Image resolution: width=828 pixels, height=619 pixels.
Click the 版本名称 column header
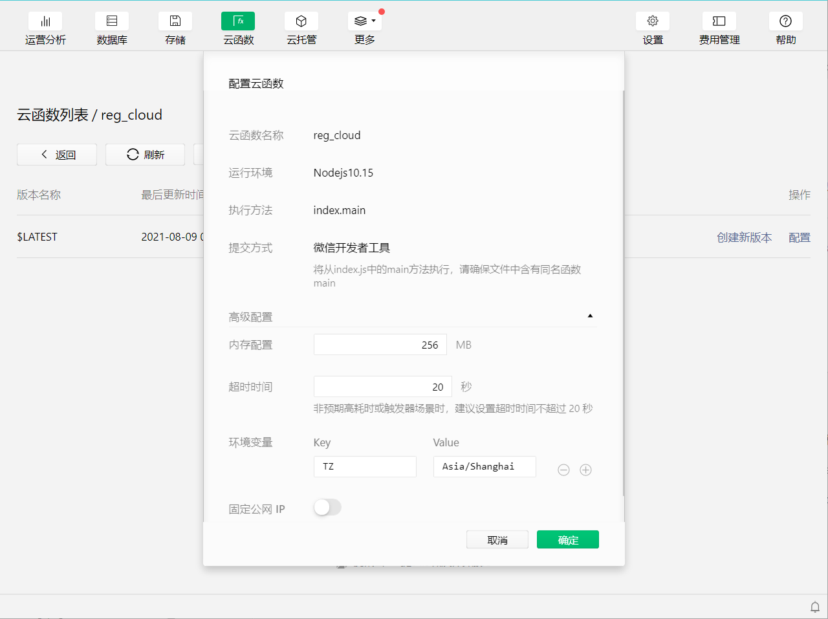tap(39, 195)
